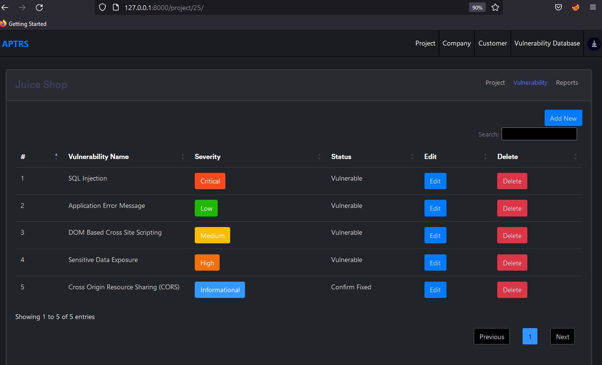The image size is (602, 365).
Task: Click the Previous pagination button
Action: [492, 337]
